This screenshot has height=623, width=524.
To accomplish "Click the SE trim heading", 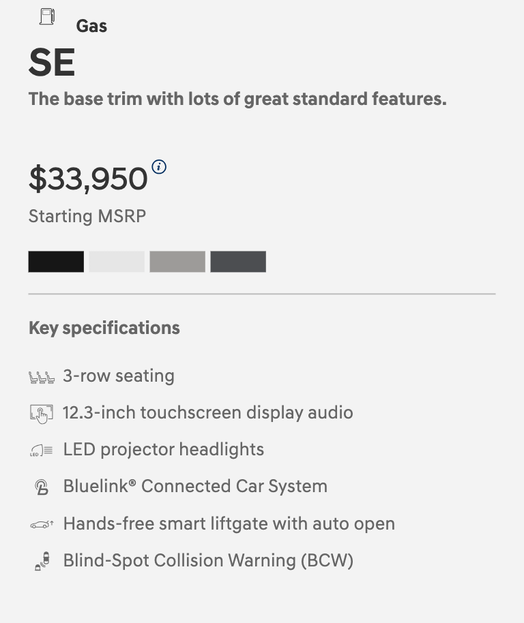I will pyautogui.click(x=52, y=63).
